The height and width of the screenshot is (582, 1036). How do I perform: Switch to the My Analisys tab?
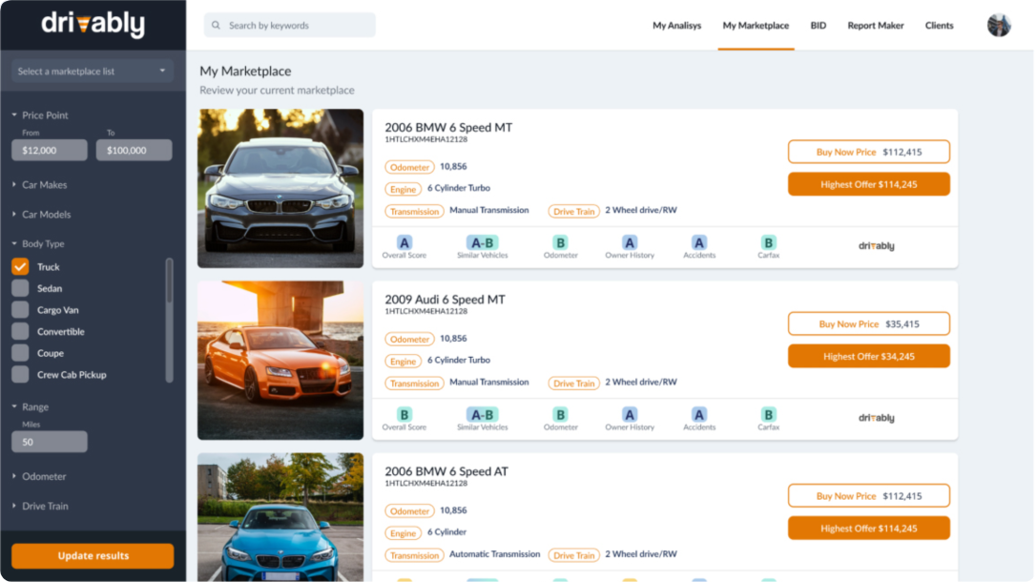(x=677, y=26)
